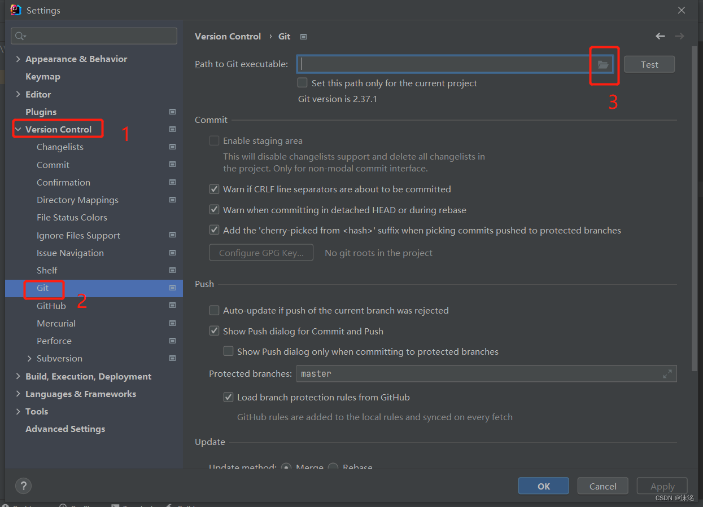Image resolution: width=703 pixels, height=507 pixels.
Task: Toggle the cherry-picked suffix checkbox
Action: pyautogui.click(x=214, y=230)
